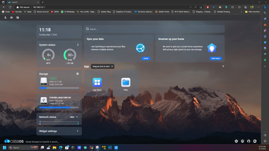Click the smart home bulb icon
269x151 pixels.
pos(212,48)
